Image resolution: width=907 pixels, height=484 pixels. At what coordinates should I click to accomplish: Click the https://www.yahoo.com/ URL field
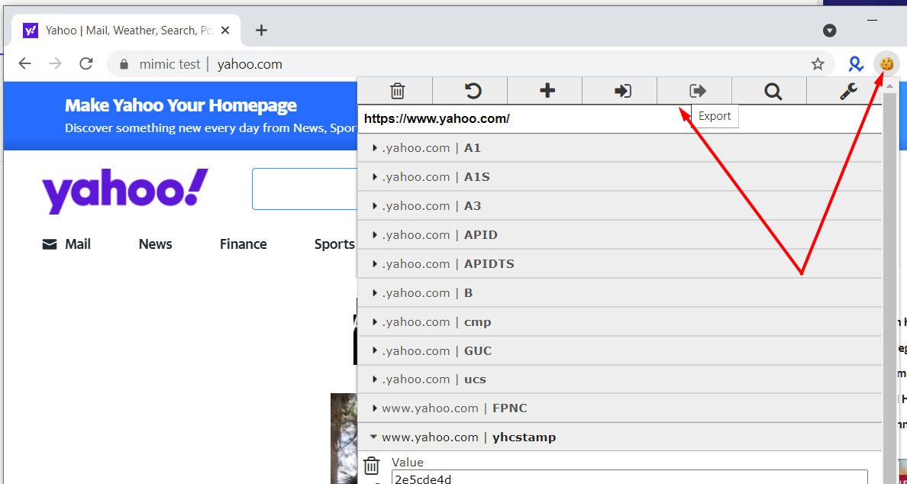[619, 119]
